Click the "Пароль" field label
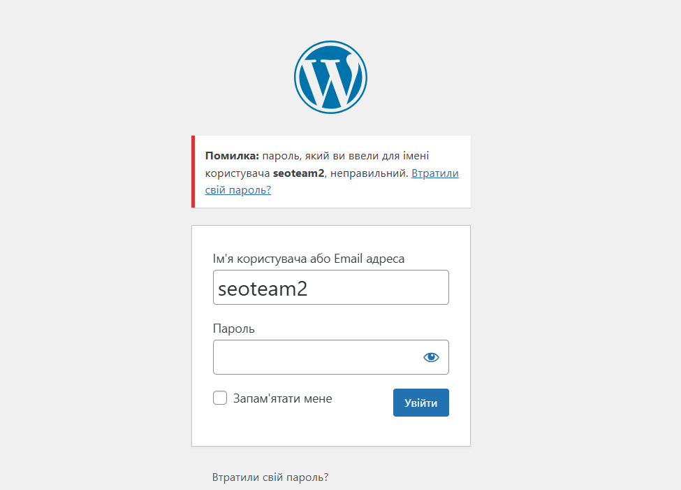The image size is (681, 490). [233, 329]
